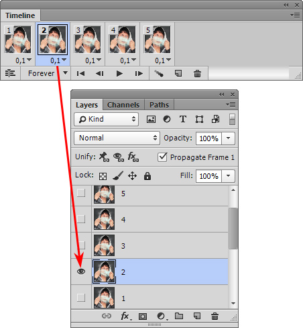Click the Unify layer visibility icon

[119, 157]
